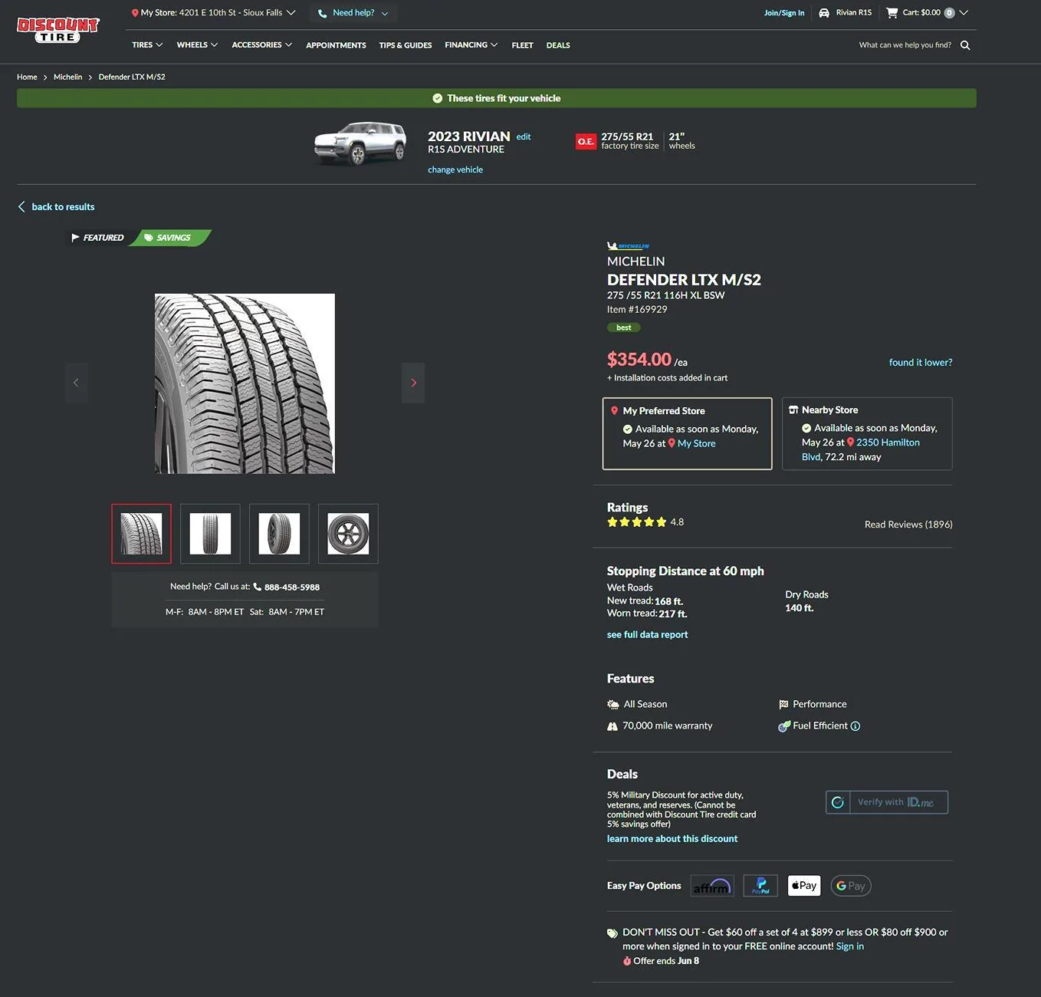Click the Home breadcrumb
This screenshot has height=997, width=1041.
point(27,77)
